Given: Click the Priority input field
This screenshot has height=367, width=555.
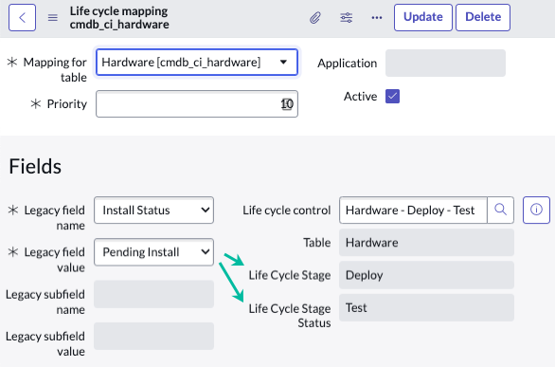Looking at the screenshot, I should [x=197, y=103].
